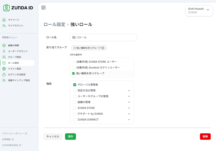Image resolution: width=216 pixels, height=151 pixels.
Task: Expand the 認証方法の管理 permission section
Action: 129,91
